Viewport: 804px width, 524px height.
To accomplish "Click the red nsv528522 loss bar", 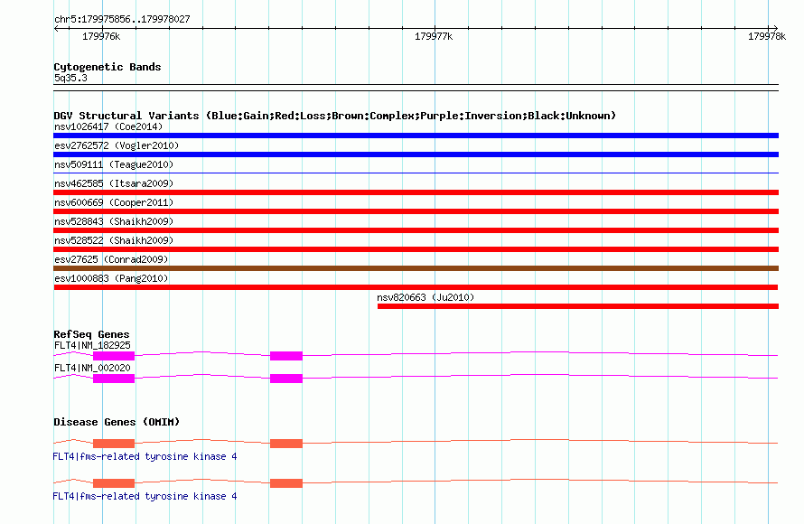I will point(416,249).
